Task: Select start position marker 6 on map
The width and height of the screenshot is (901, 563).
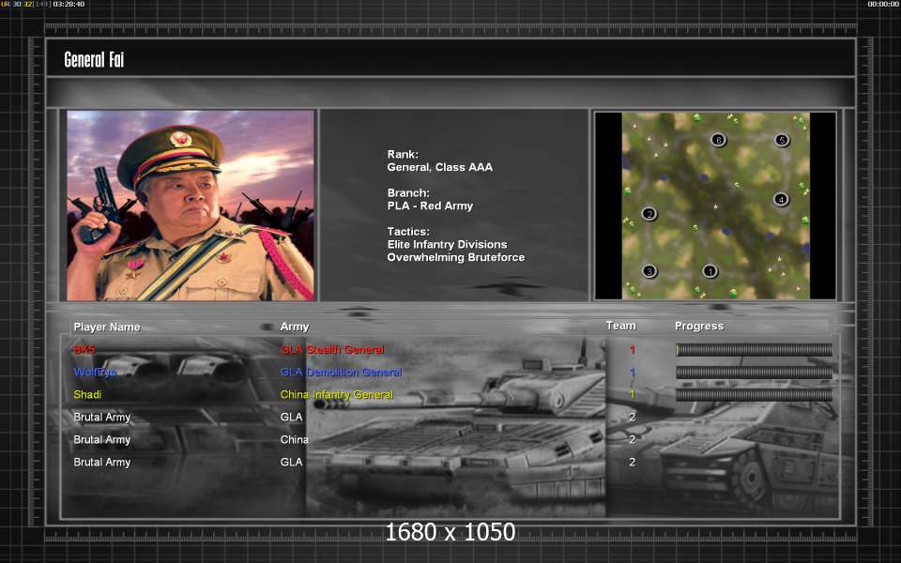Action: point(718,140)
